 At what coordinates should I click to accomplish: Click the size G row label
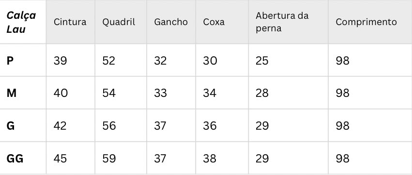click(x=11, y=126)
